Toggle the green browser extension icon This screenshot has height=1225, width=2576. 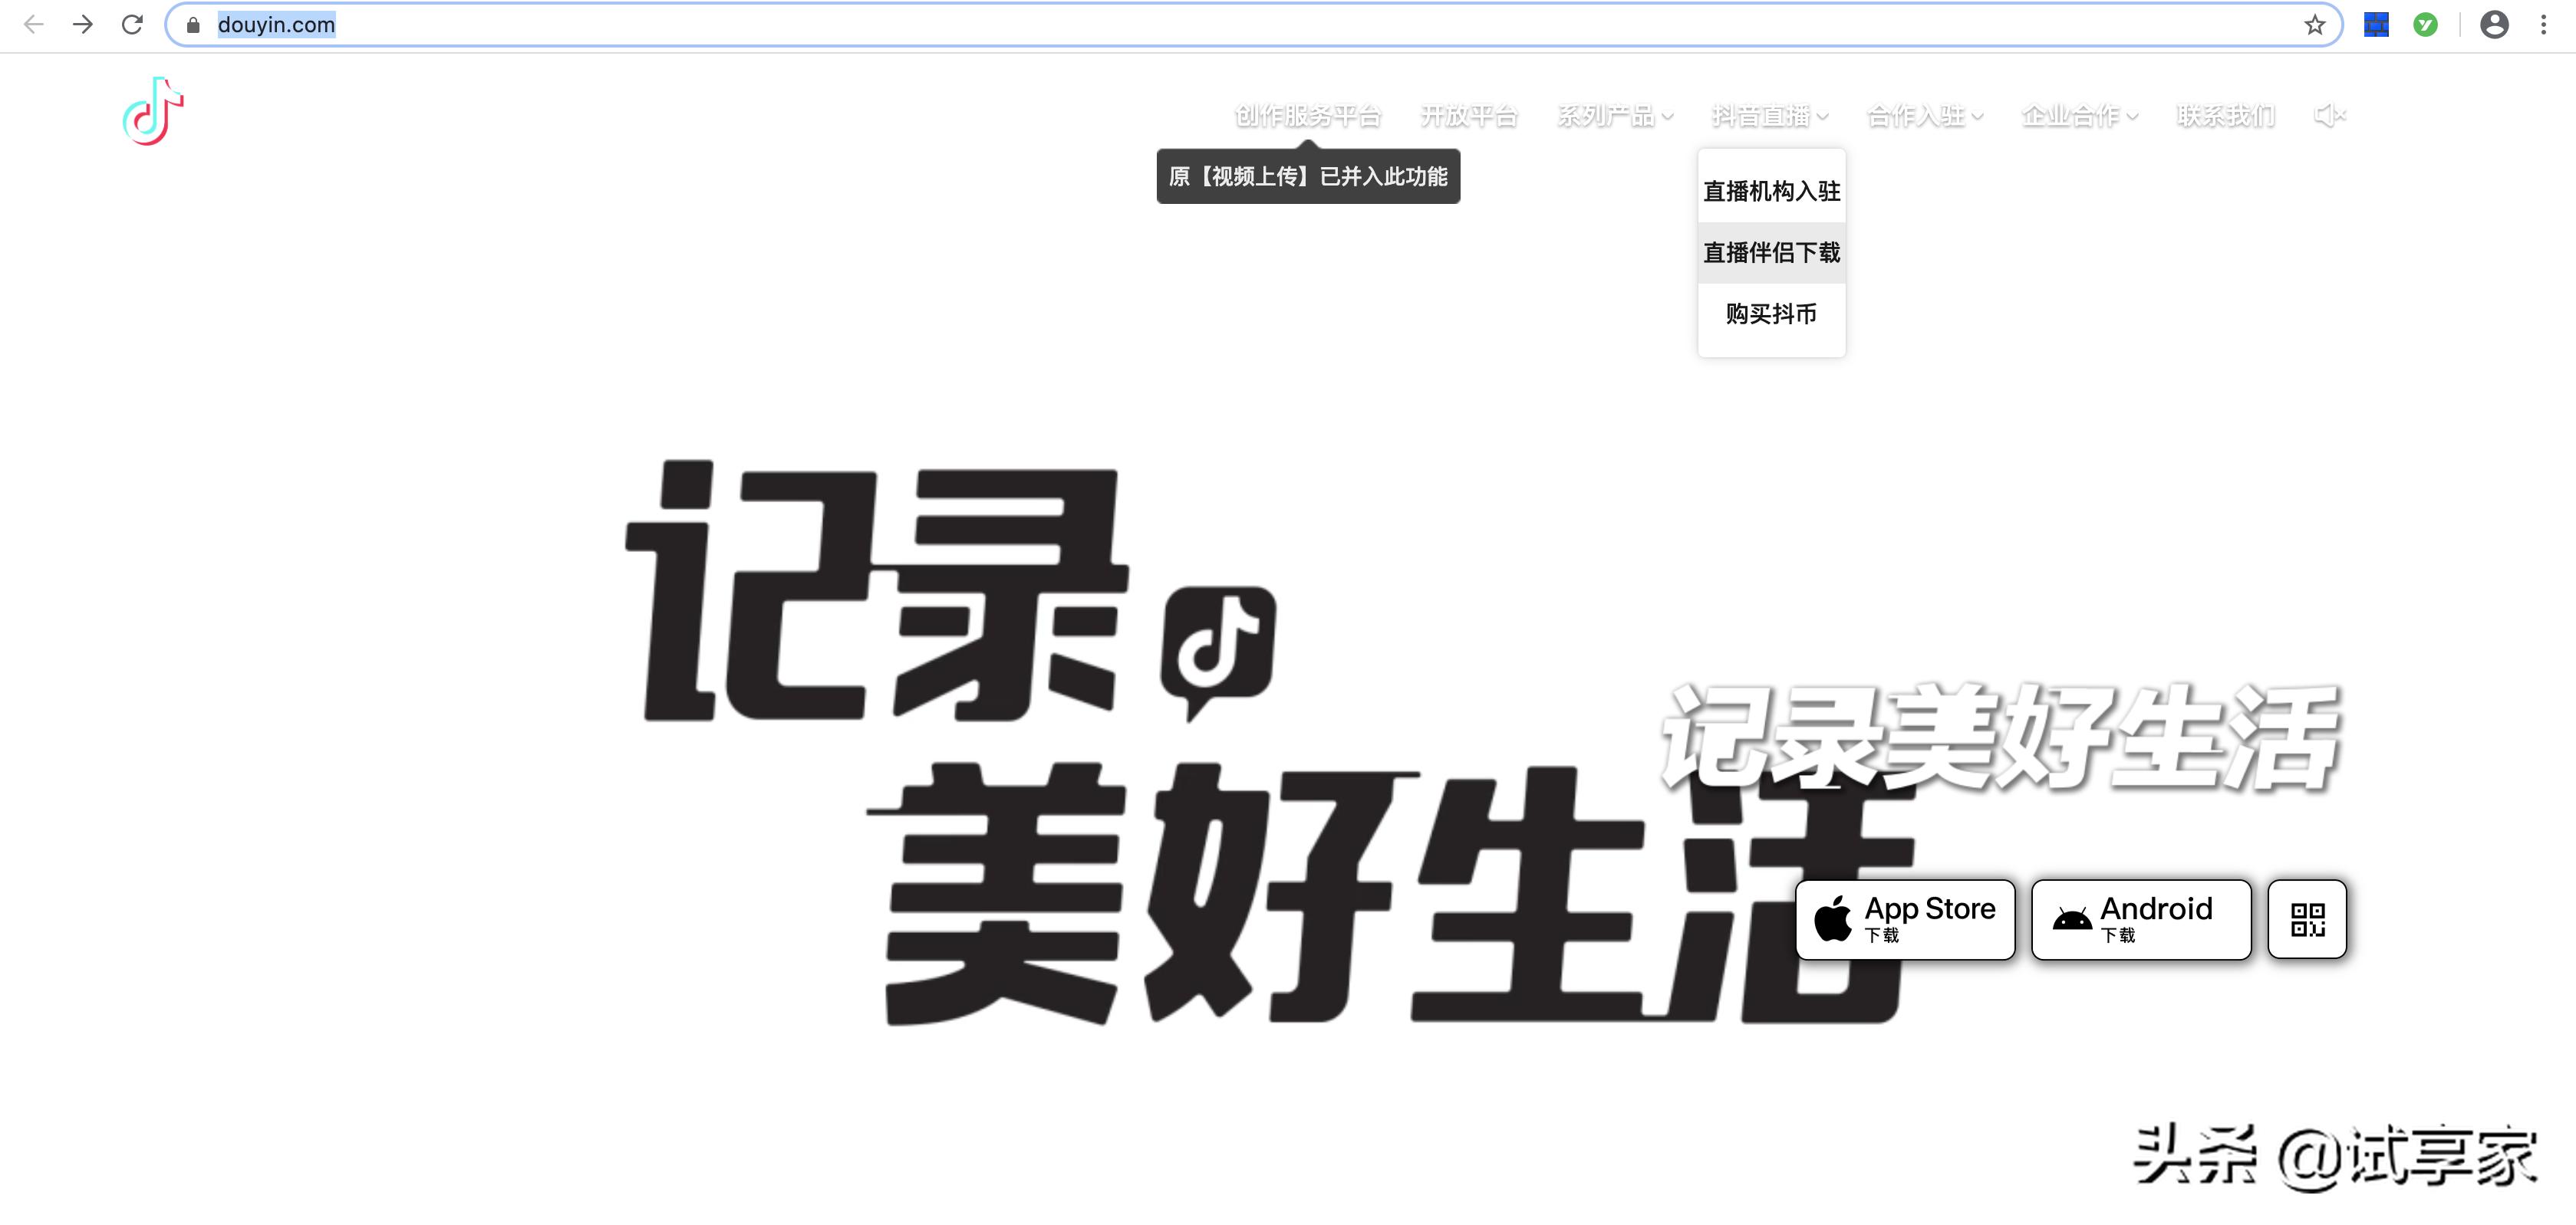pyautogui.click(x=2426, y=24)
